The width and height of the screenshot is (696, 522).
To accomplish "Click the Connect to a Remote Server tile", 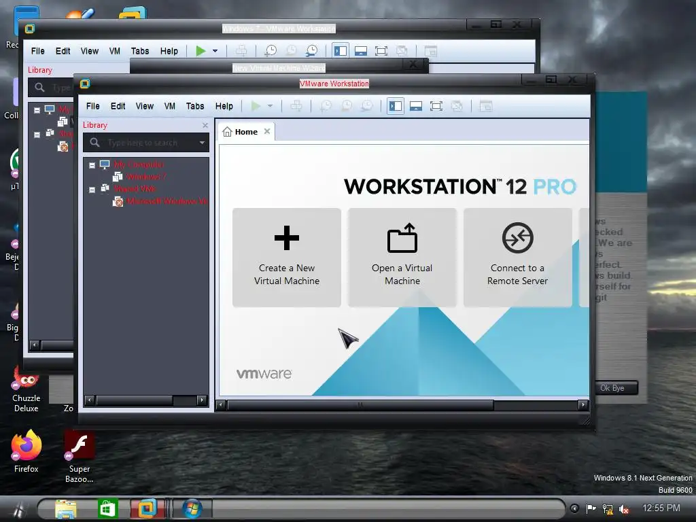I will tap(517, 258).
